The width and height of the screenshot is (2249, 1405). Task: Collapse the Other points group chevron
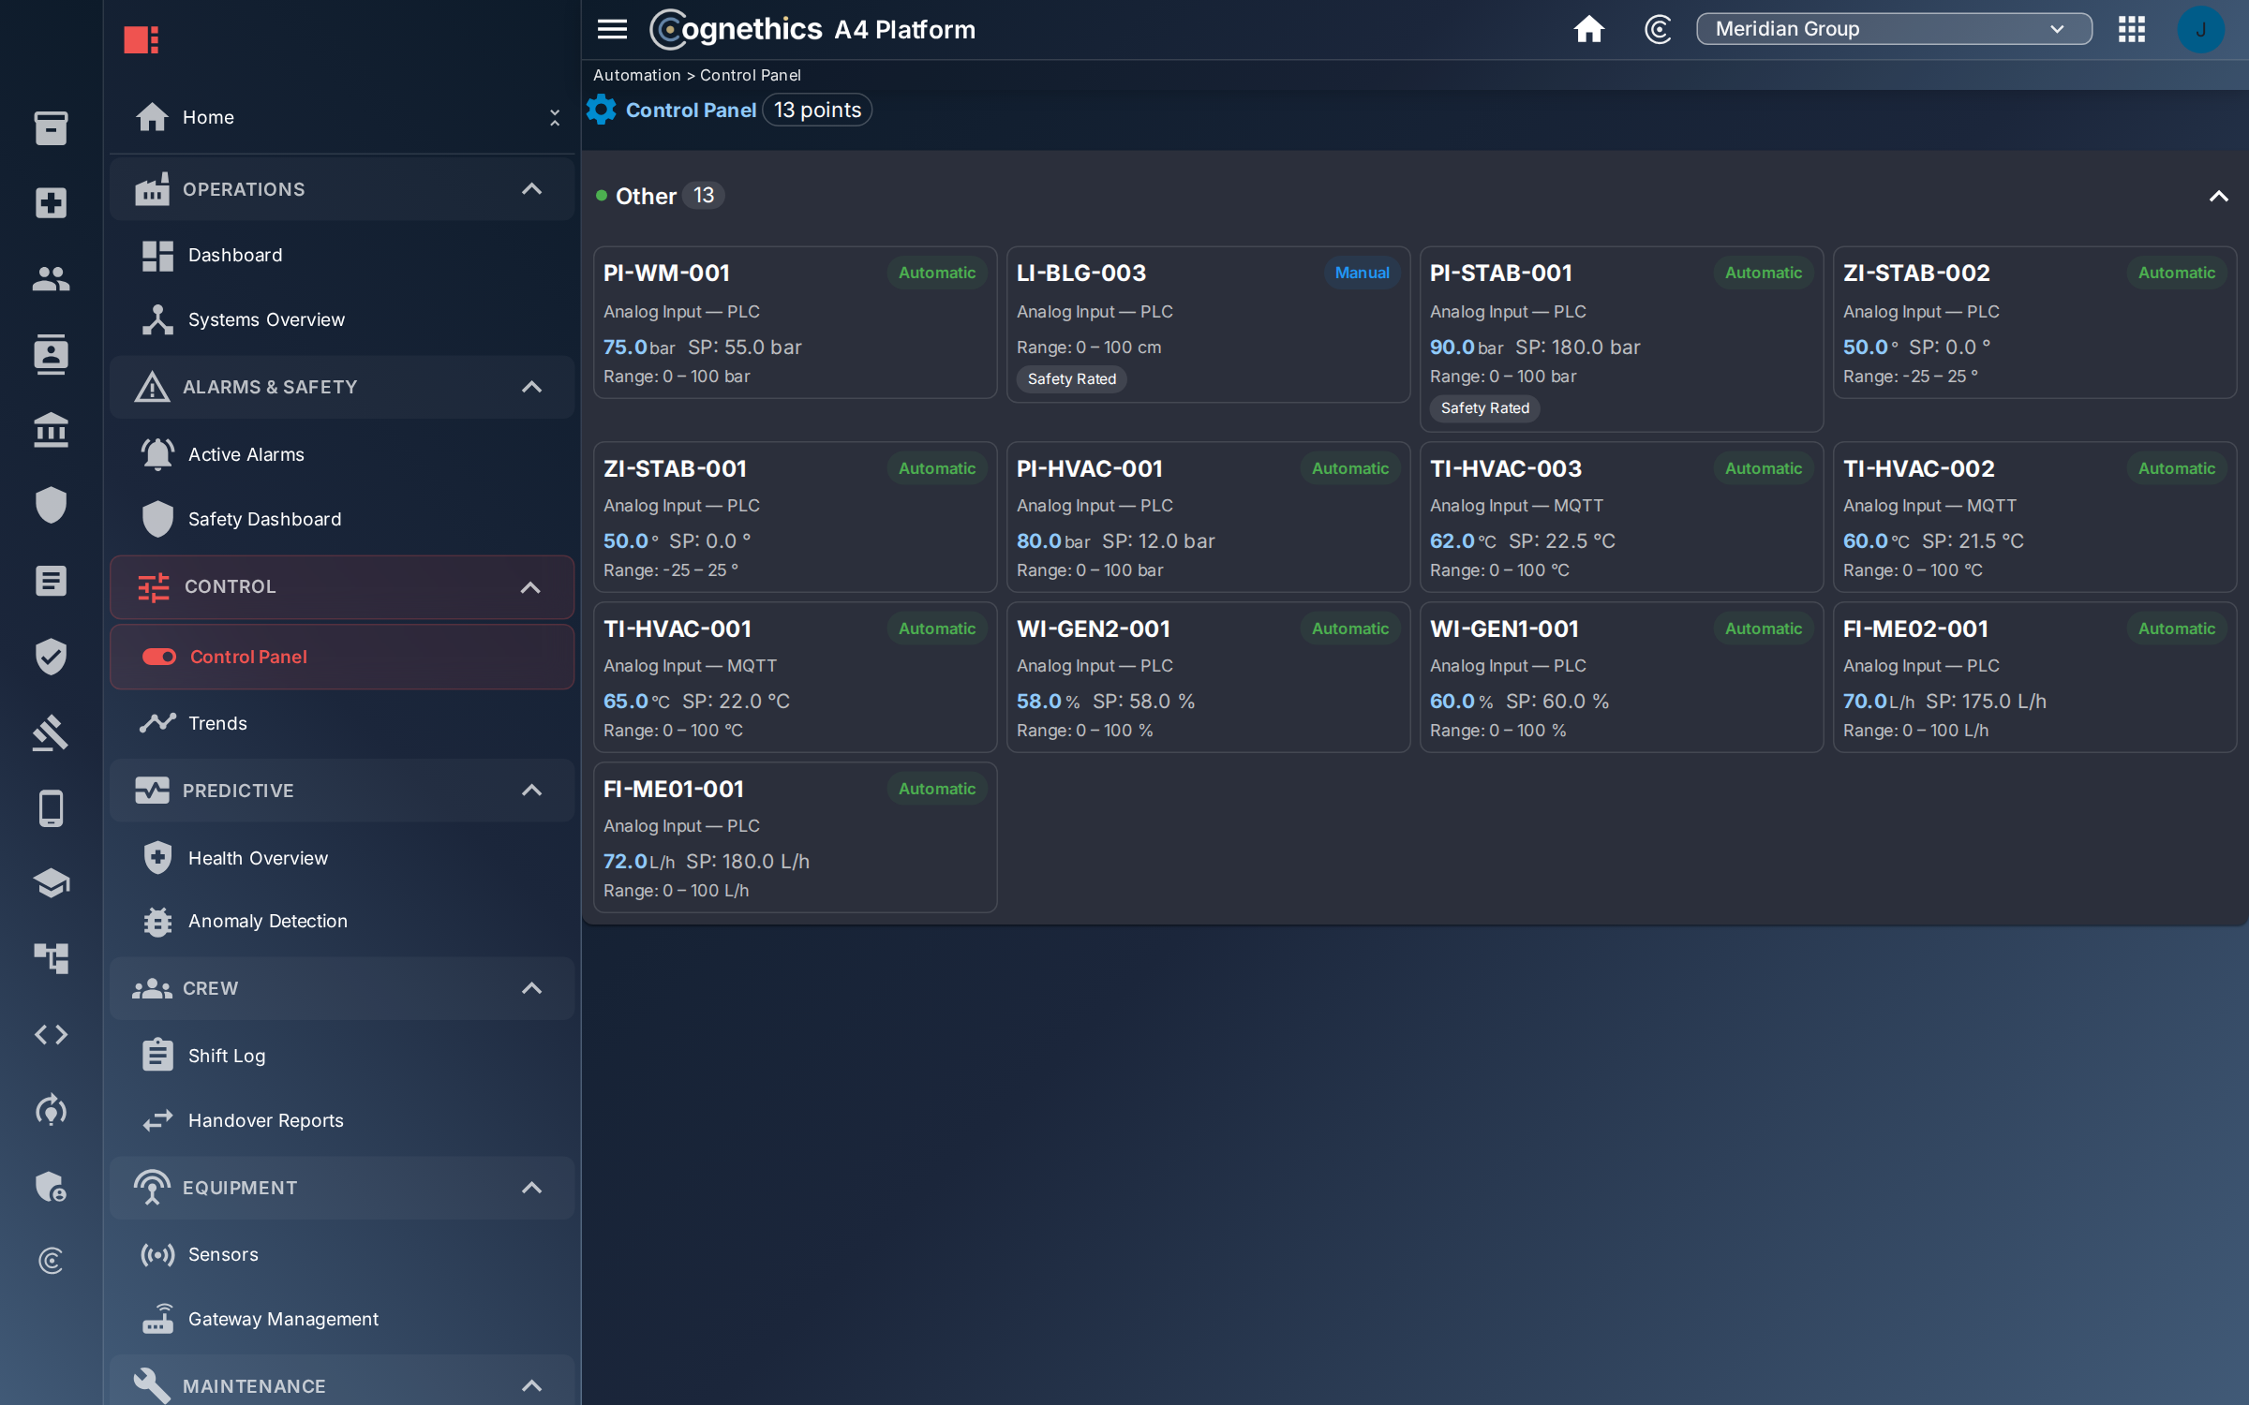pyautogui.click(x=2218, y=196)
